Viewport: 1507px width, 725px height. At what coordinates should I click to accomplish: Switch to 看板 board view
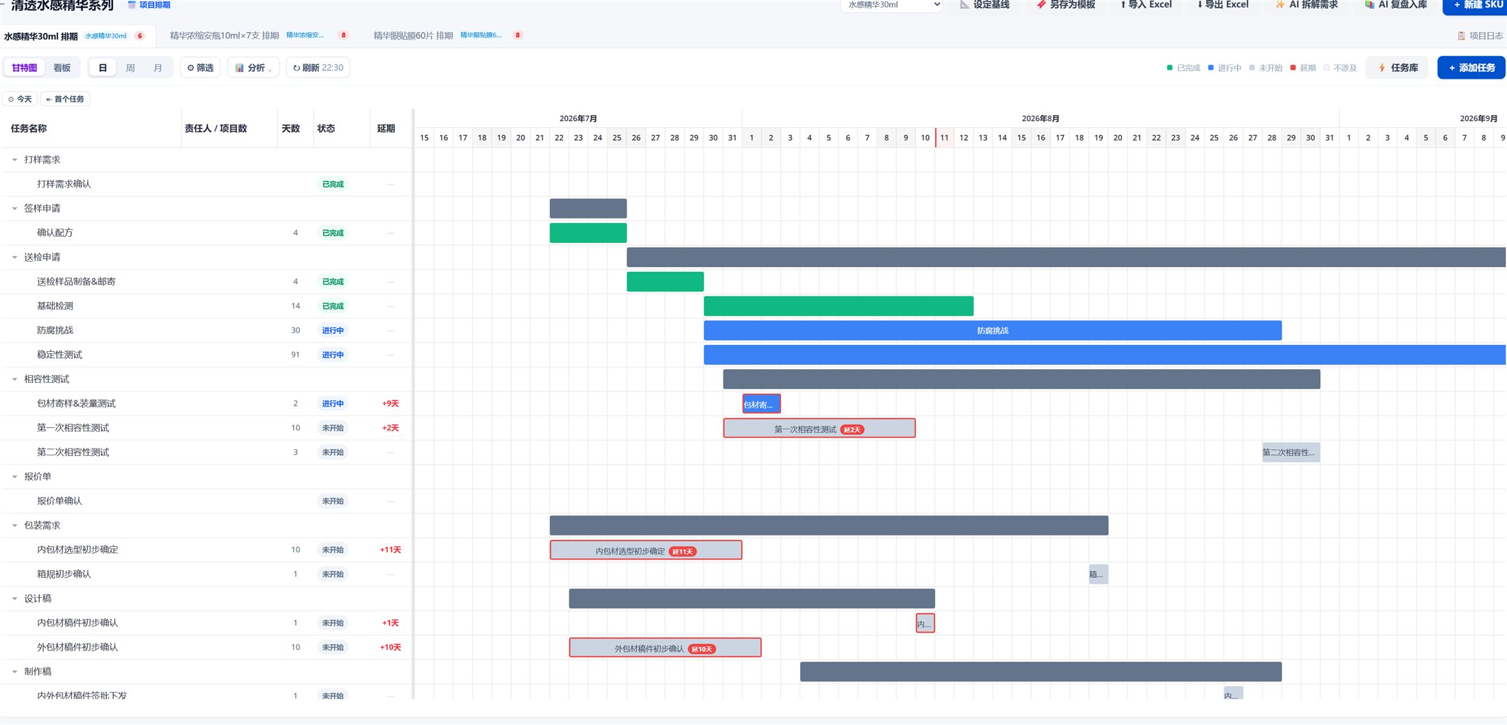coord(62,68)
